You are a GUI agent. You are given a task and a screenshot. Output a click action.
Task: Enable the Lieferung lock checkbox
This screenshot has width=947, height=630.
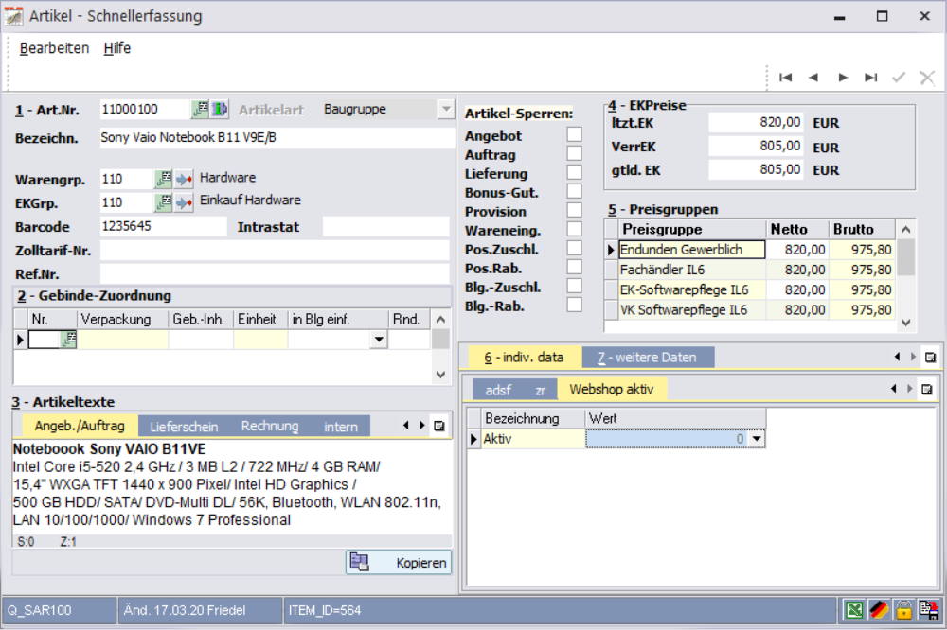(x=575, y=172)
